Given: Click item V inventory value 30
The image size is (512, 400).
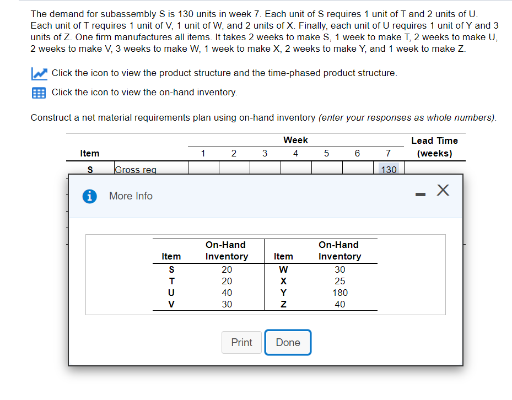Looking at the screenshot, I should (227, 304).
